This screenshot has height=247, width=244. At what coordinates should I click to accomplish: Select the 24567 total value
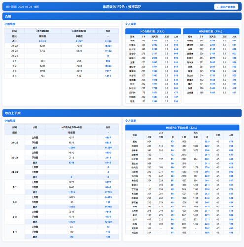[x=79, y=41]
